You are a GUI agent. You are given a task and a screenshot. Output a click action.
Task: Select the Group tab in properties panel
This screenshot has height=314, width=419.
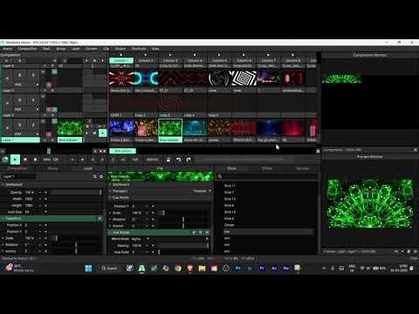pyautogui.click(x=52, y=168)
